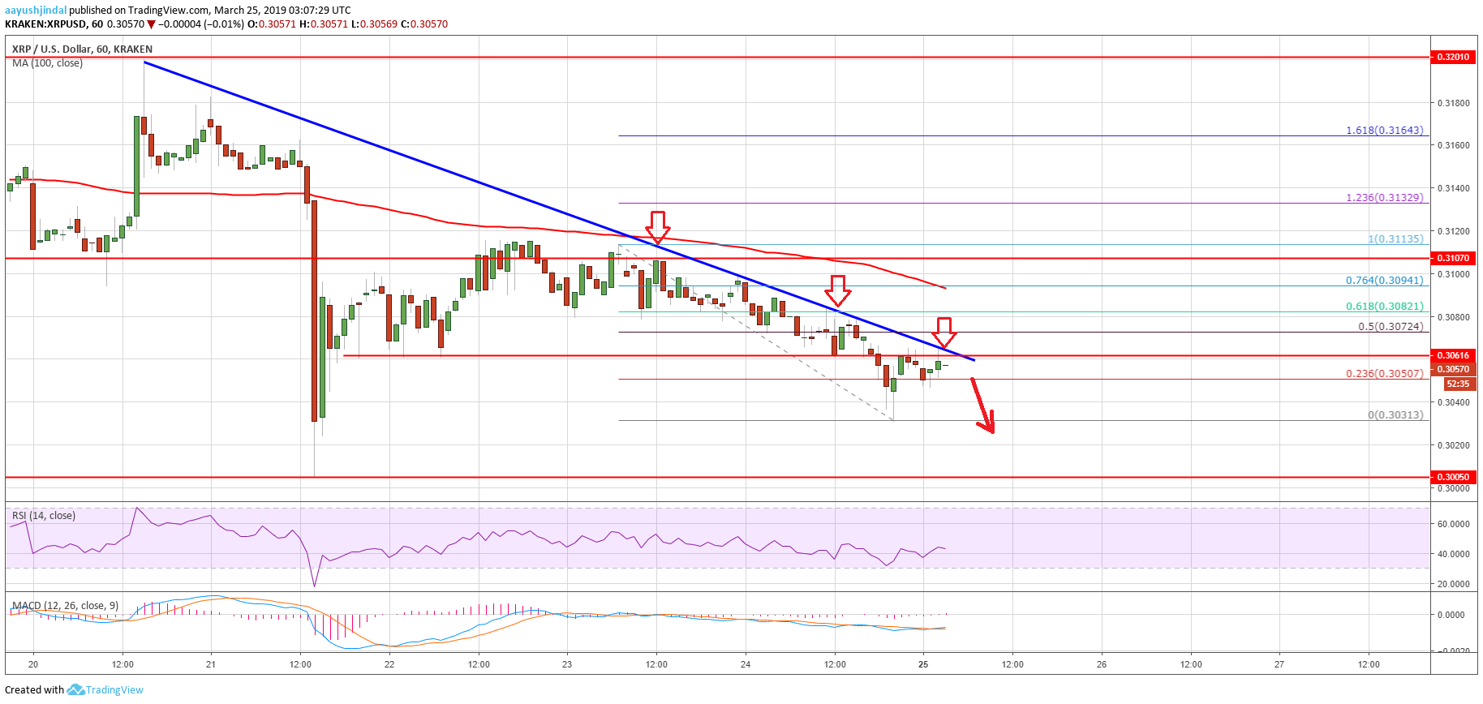The width and height of the screenshot is (1483, 704).
Task: Click date label 23 on time axis
Action: pyautogui.click(x=567, y=664)
